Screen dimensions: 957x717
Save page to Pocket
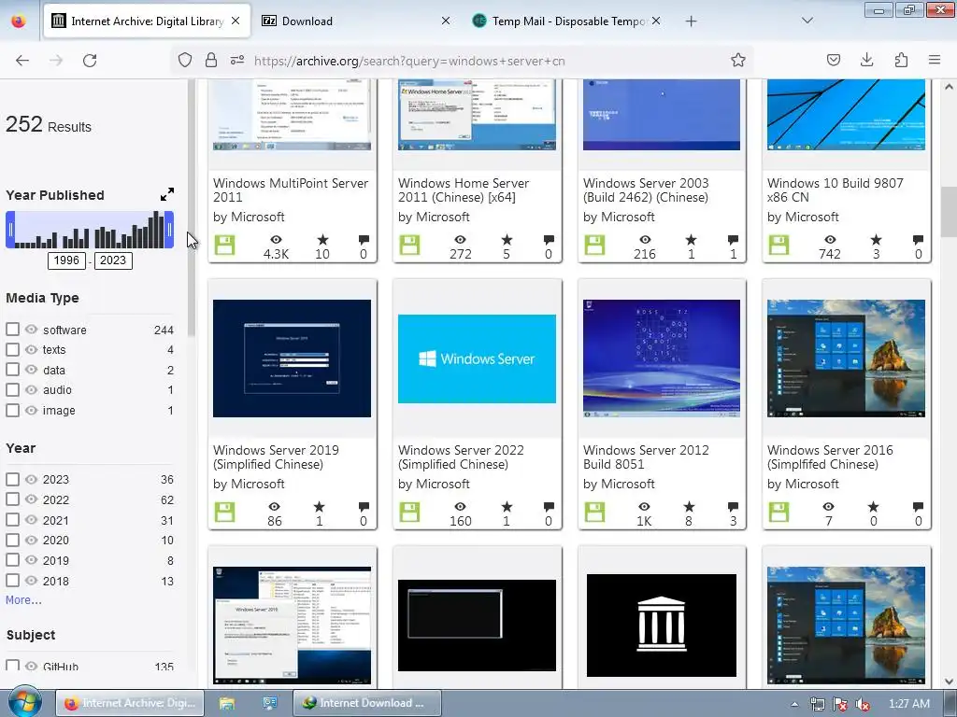pyautogui.click(x=833, y=61)
